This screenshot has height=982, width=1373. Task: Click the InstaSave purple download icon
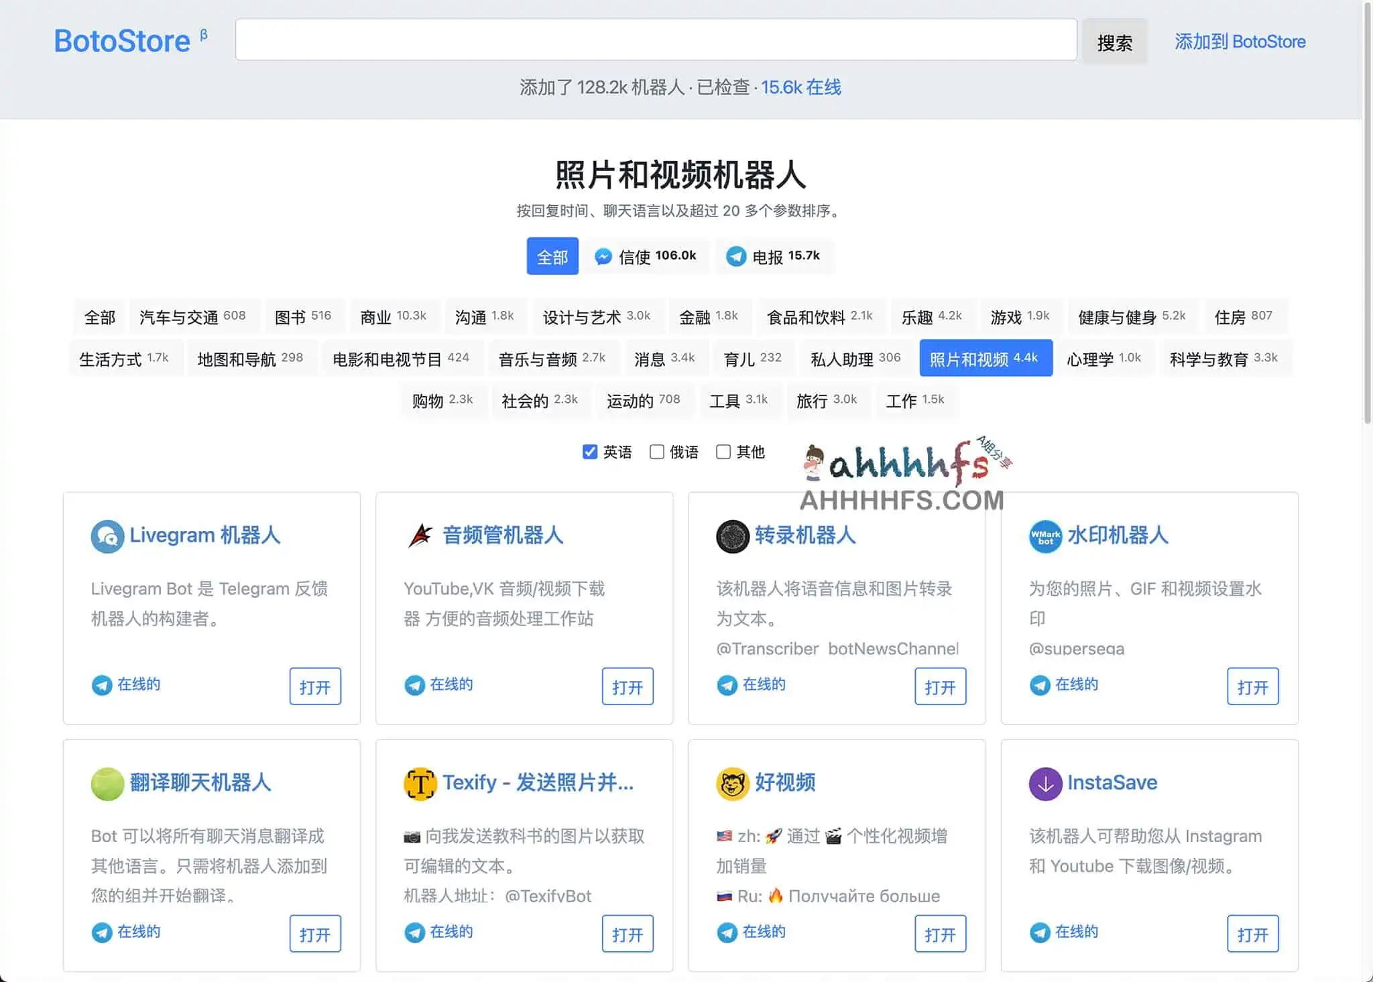(1045, 784)
